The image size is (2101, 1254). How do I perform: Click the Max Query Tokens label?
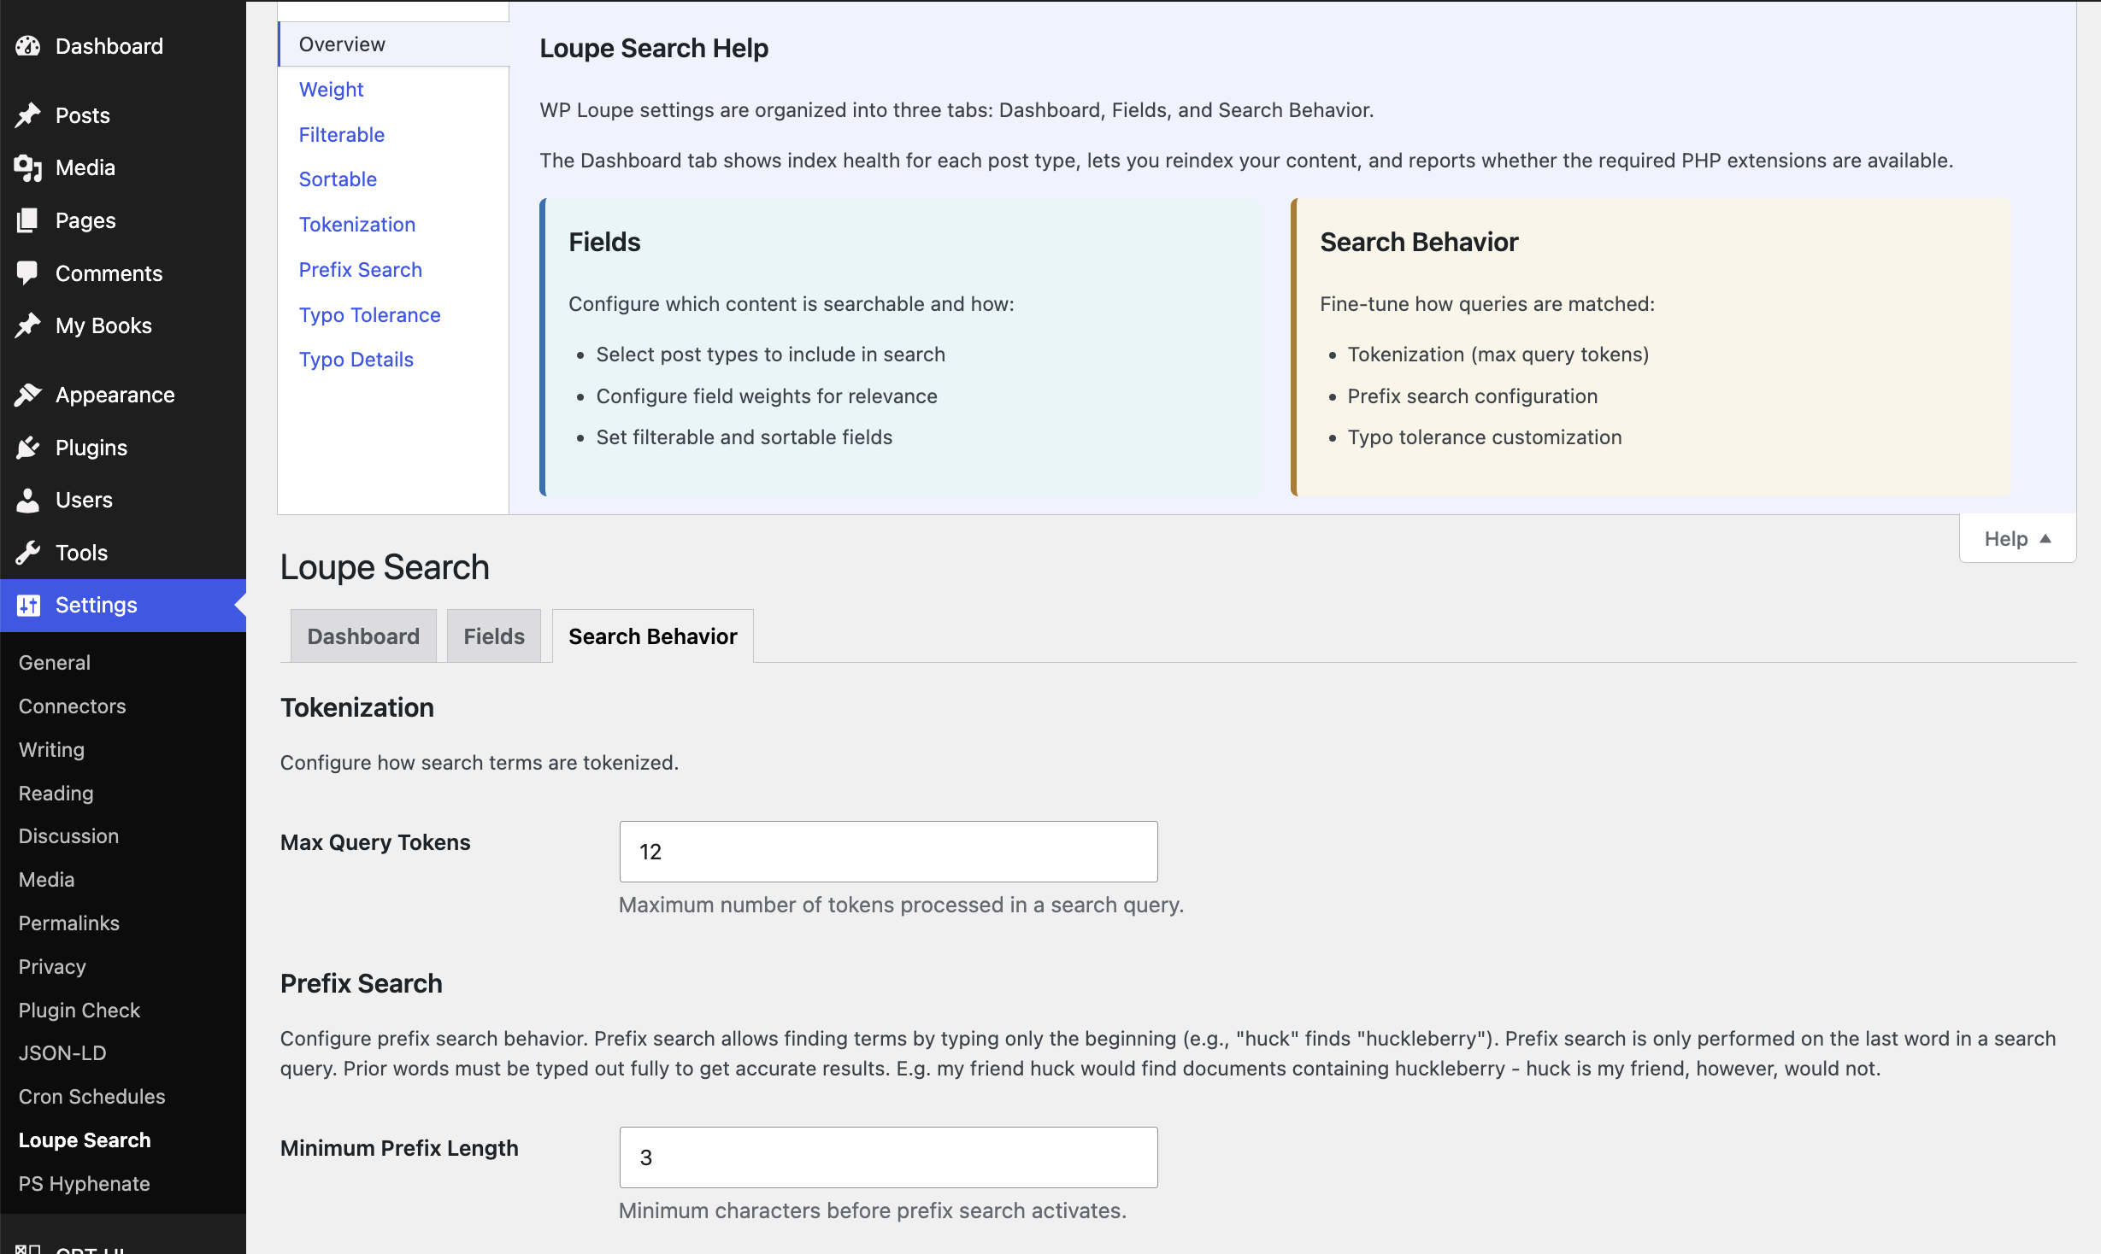[375, 843]
